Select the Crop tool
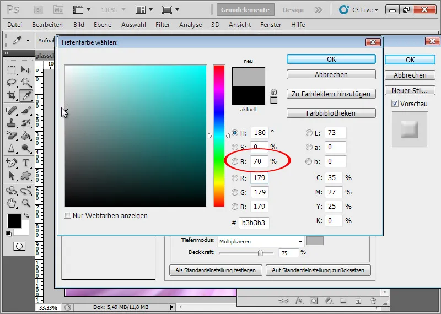This screenshot has height=314, width=441. tap(12, 95)
